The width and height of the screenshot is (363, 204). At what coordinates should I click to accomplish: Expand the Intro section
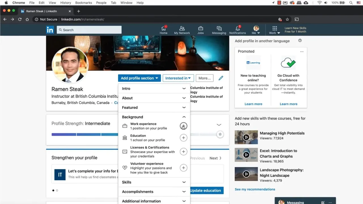[154, 88]
